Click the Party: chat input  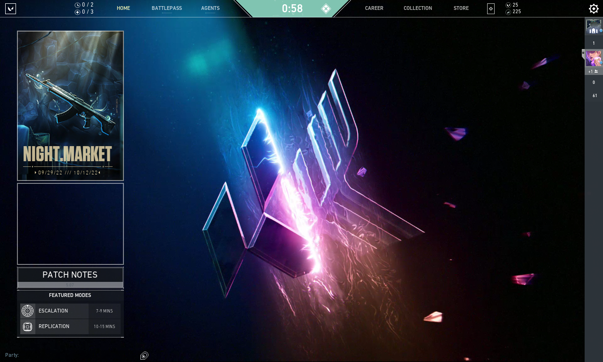(x=71, y=355)
